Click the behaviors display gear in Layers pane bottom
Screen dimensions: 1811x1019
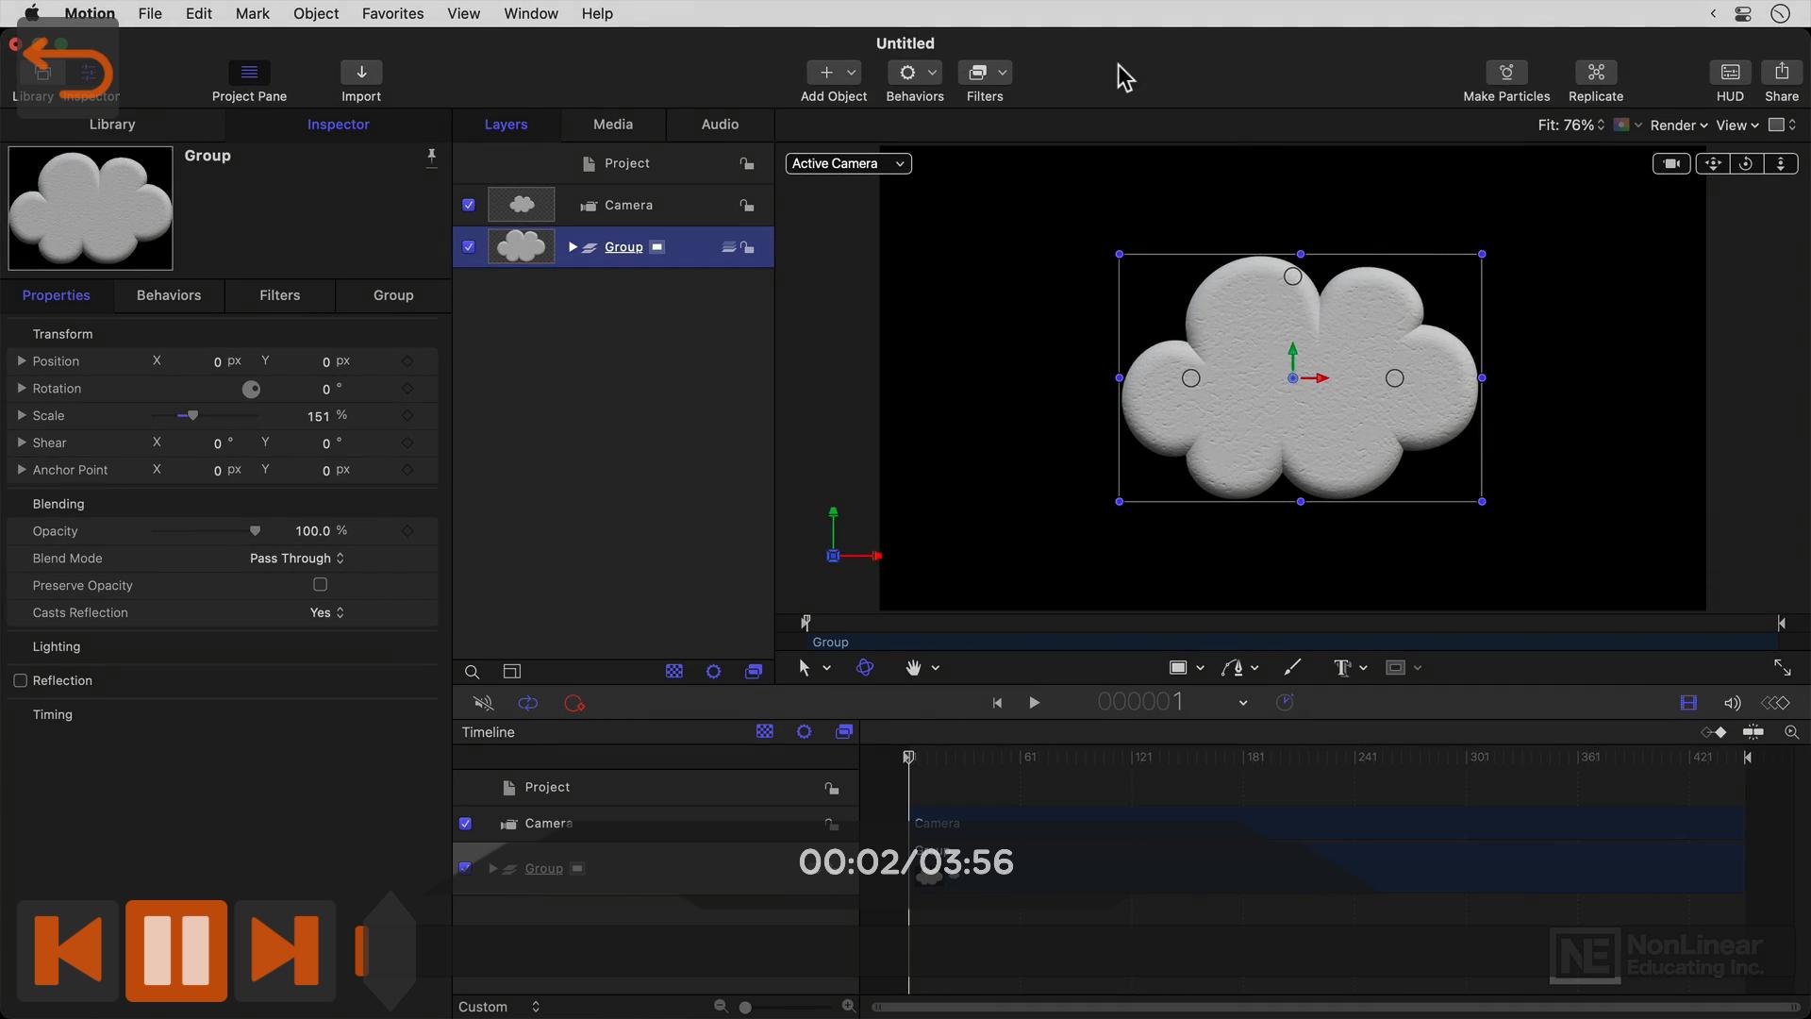coord(713,672)
